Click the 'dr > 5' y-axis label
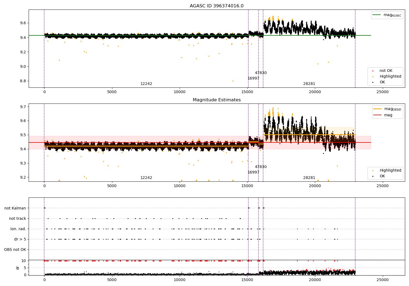Screen dimensions: 409x286 click(20, 239)
